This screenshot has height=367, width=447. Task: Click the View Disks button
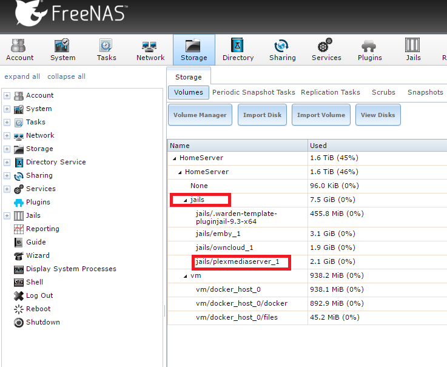click(378, 115)
